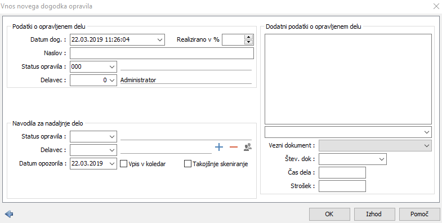Open the Delavec dropdown showing 0

coord(112,80)
